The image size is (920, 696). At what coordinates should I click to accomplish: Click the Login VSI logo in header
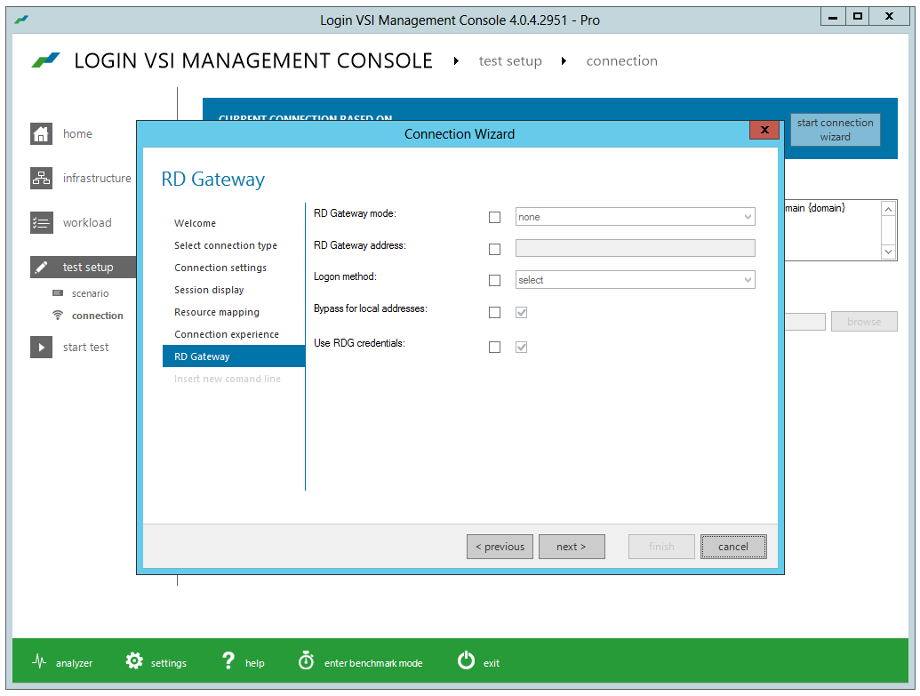tap(45, 60)
